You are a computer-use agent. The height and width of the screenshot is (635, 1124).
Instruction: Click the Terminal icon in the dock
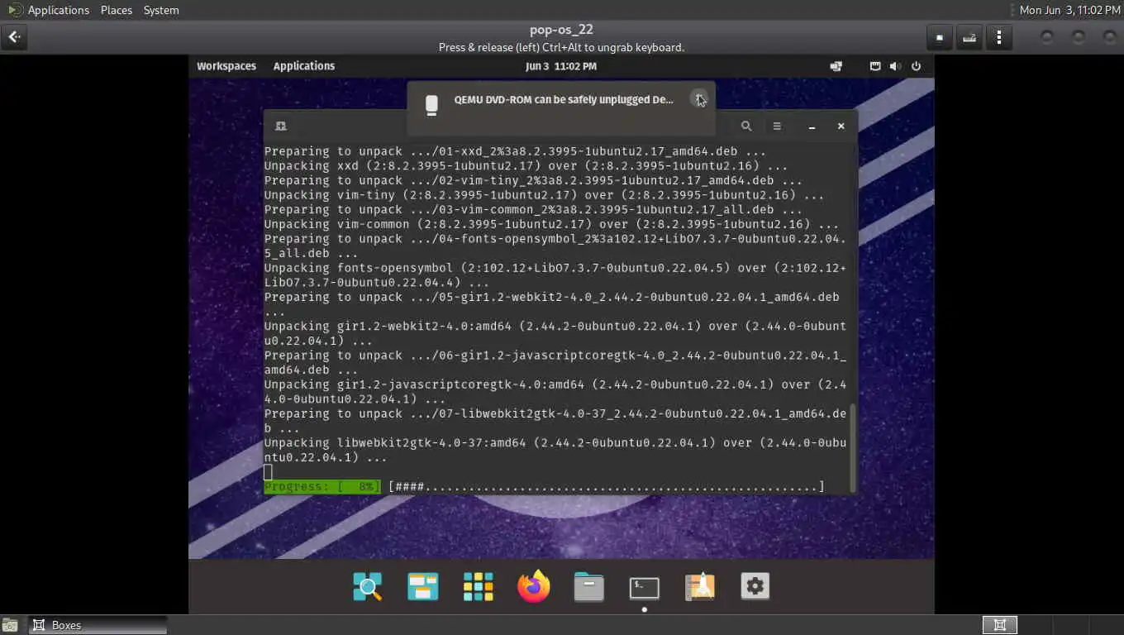click(x=645, y=588)
